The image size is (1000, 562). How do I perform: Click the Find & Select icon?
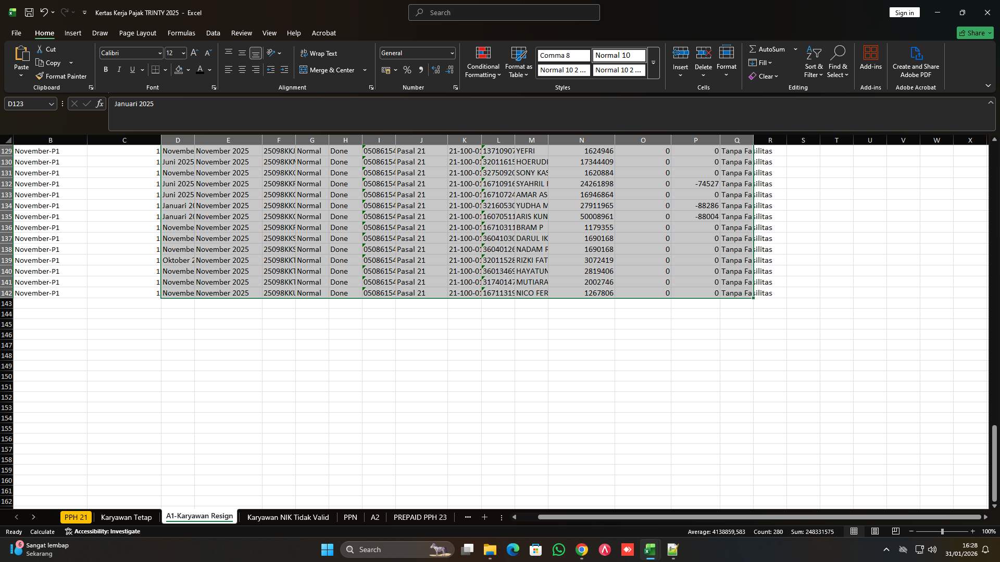coord(838,61)
